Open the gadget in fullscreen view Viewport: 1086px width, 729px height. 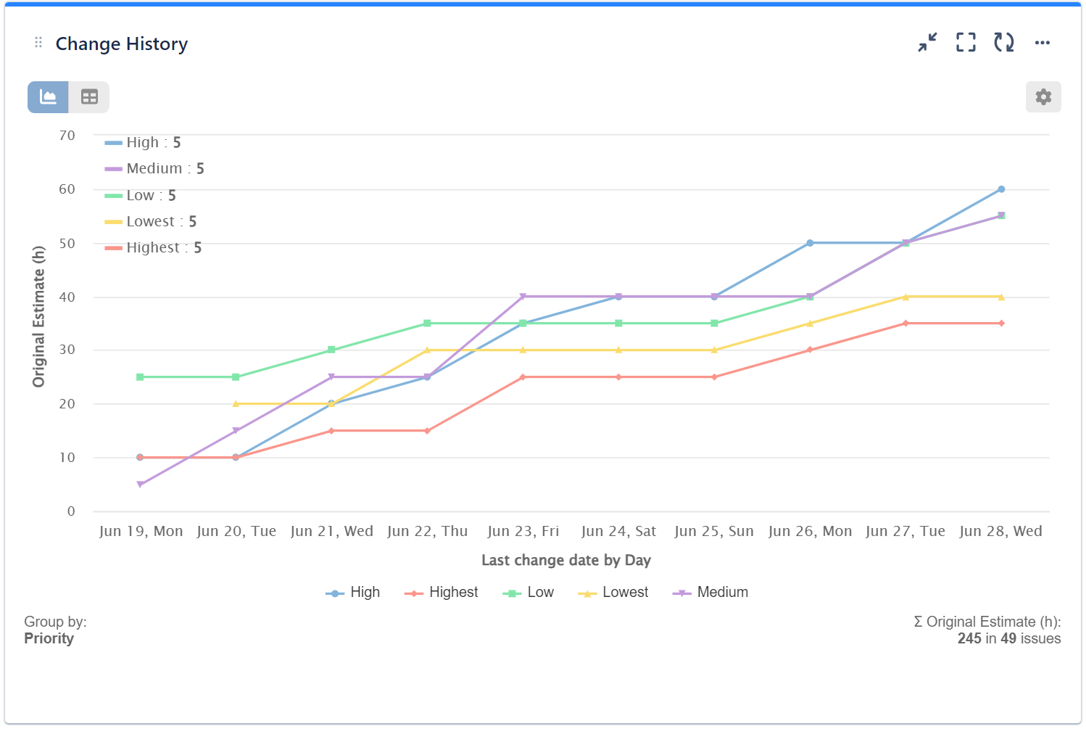tap(966, 43)
